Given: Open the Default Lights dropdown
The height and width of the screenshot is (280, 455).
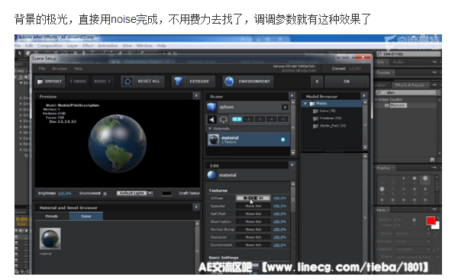Looking at the screenshot, I should 134,193.
